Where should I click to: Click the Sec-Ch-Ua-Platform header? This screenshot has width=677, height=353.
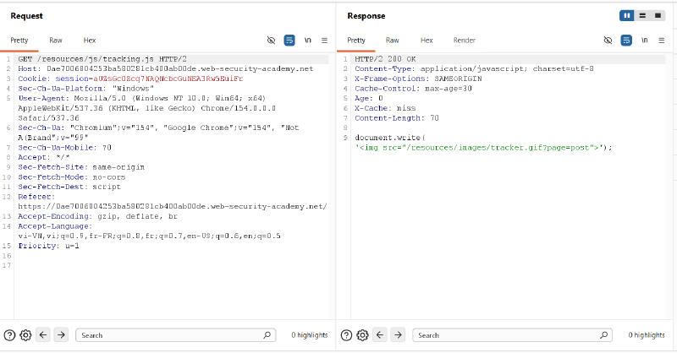pos(86,89)
